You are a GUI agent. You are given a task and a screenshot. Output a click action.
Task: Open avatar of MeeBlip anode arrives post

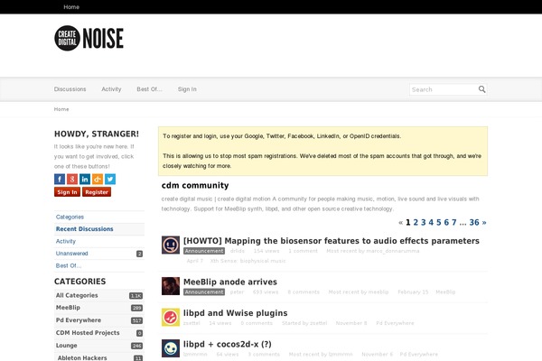(x=171, y=286)
